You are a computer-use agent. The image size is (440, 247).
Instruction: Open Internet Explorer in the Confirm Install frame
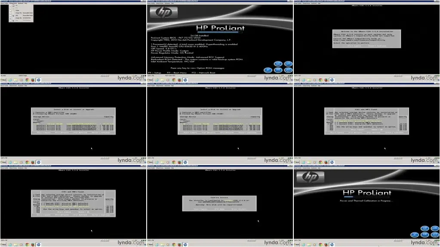click(x=157, y=244)
